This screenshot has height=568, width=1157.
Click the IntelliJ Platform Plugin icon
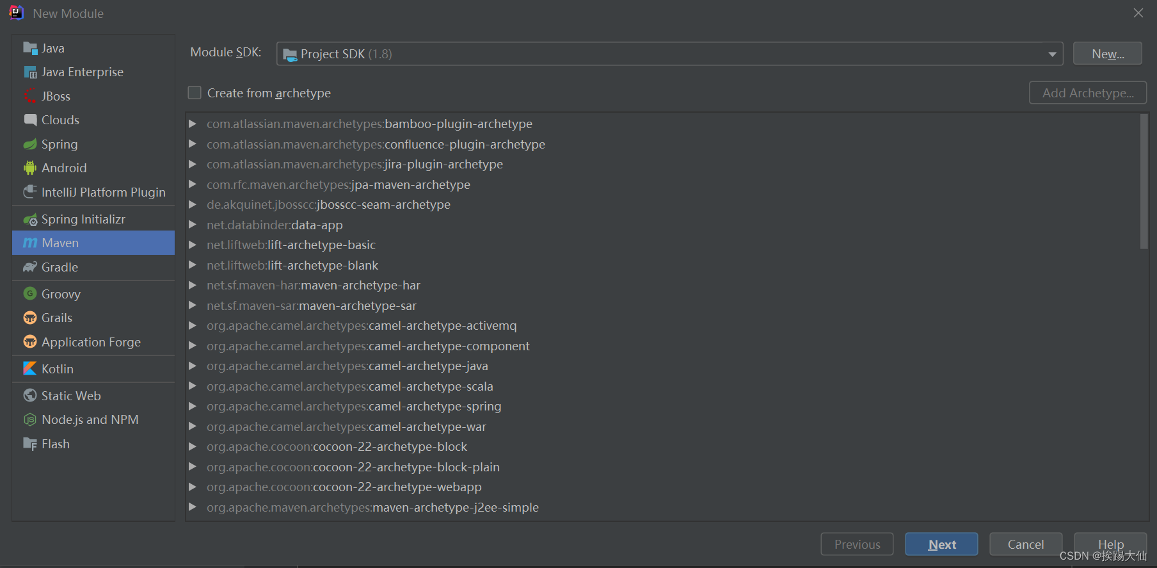click(30, 192)
